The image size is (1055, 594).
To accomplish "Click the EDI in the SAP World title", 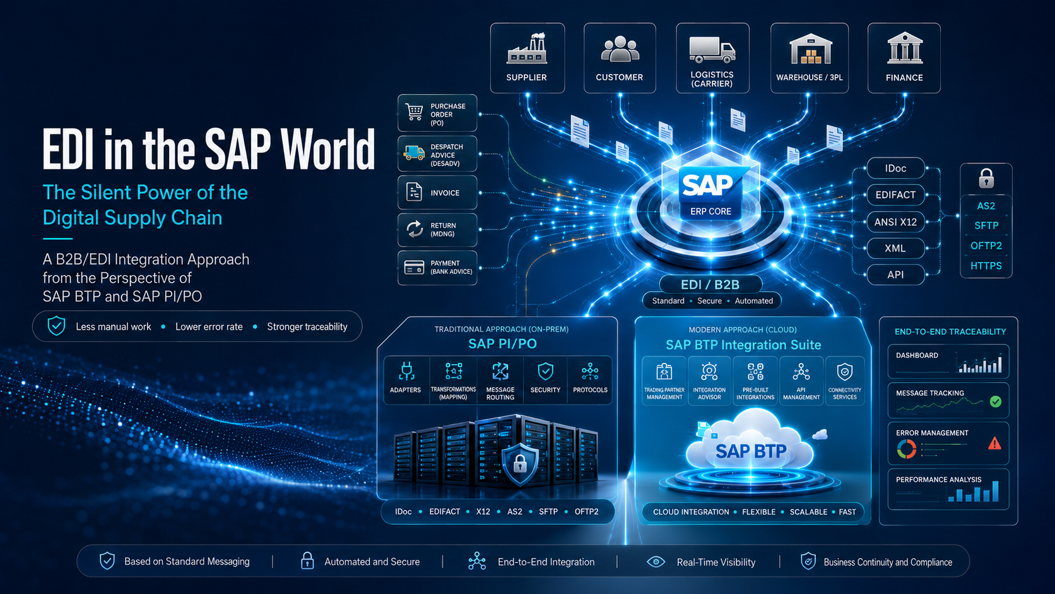I will [209, 150].
